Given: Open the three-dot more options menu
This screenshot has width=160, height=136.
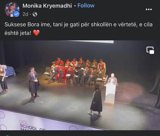Looking at the screenshot, I should [149, 9].
